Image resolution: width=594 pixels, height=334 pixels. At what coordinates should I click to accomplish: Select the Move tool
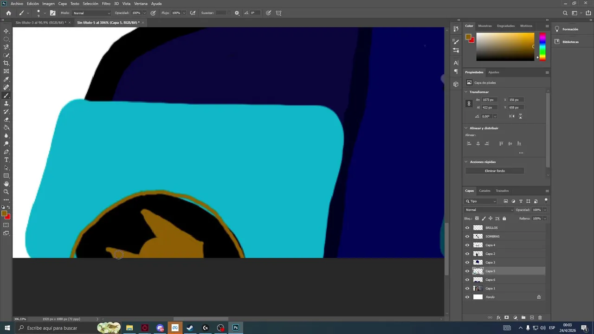pos(6,31)
